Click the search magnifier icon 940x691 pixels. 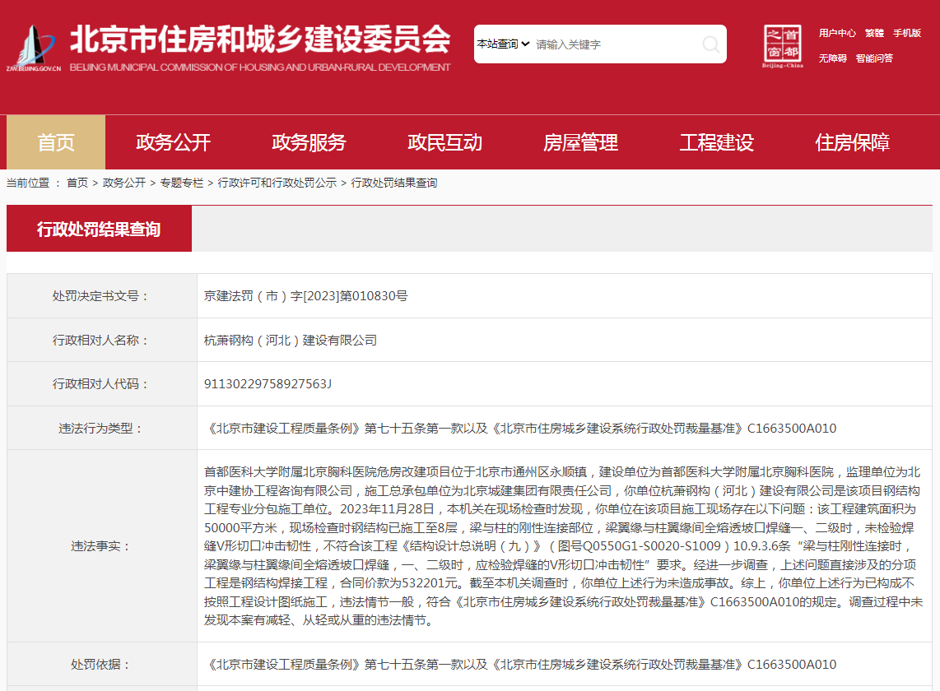click(x=710, y=44)
